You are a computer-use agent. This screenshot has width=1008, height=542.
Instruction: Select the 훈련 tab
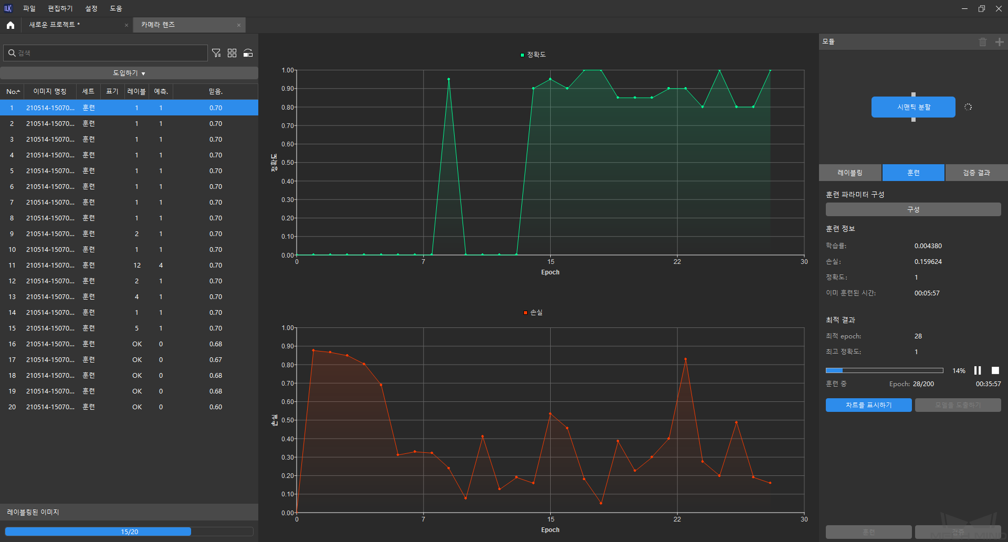pos(913,173)
